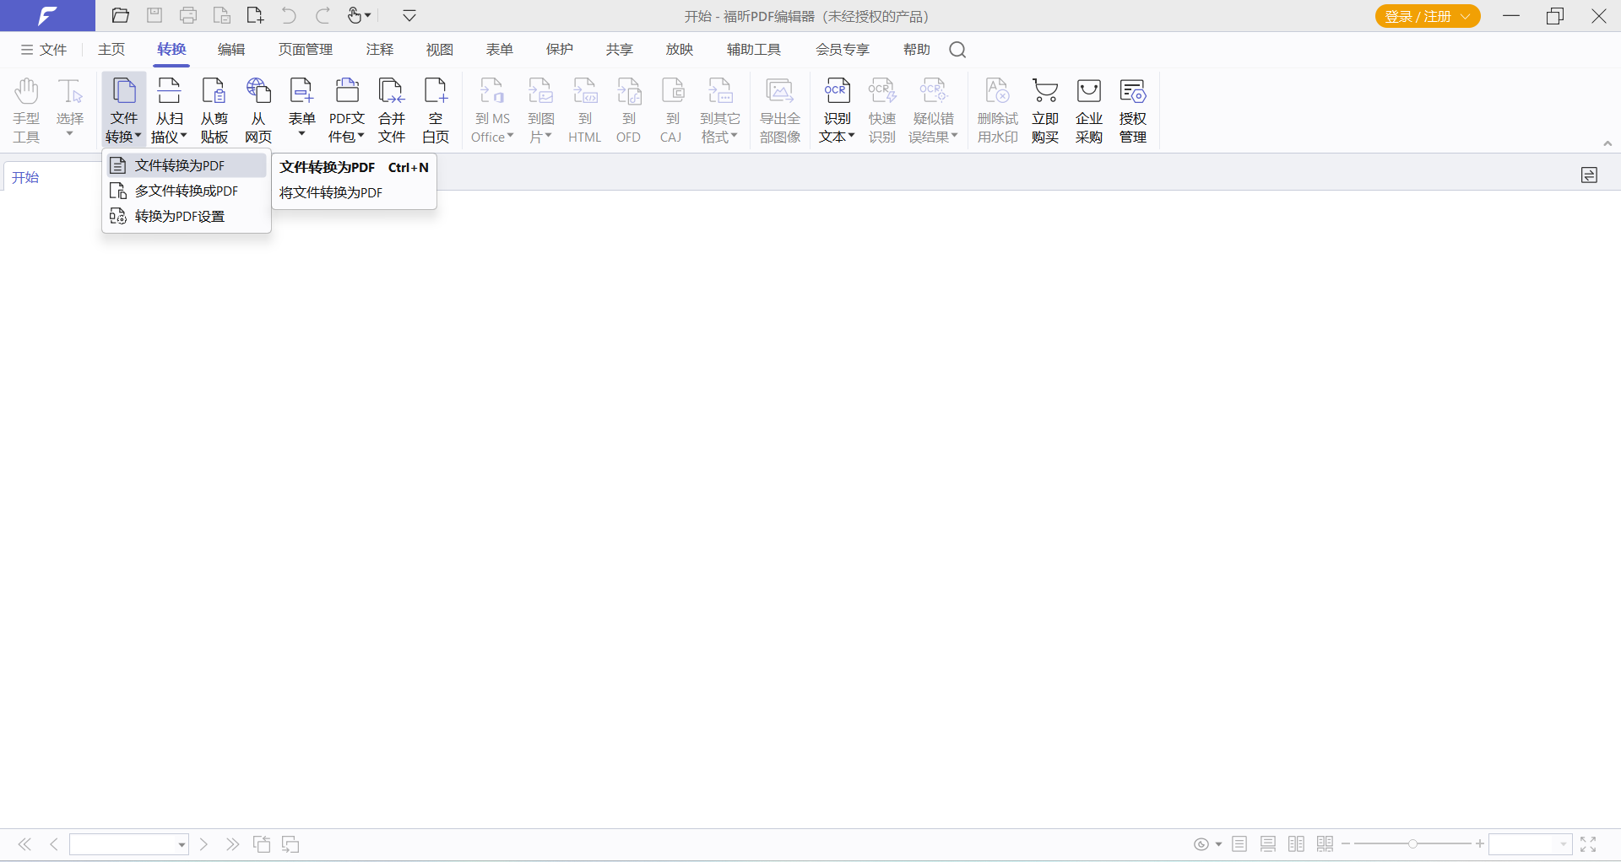Click the 到 OFD export icon
The height and width of the screenshot is (862, 1621).
click(x=629, y=110)
